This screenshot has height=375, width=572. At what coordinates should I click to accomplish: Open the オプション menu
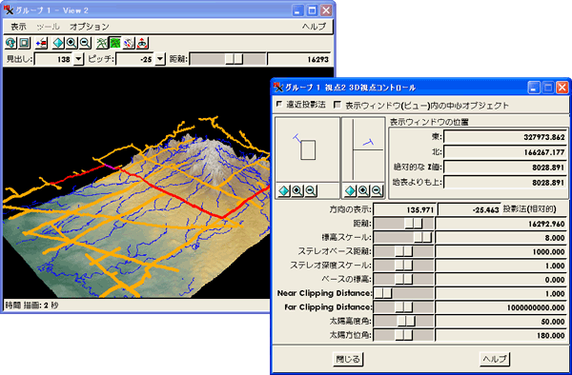coord(90,27)
